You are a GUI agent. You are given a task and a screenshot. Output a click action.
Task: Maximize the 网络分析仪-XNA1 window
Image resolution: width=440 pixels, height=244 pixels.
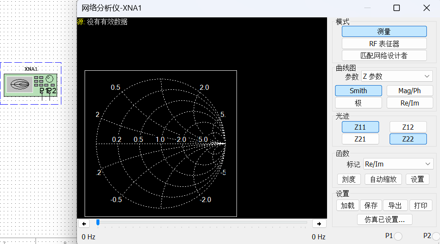coord(396,8)
